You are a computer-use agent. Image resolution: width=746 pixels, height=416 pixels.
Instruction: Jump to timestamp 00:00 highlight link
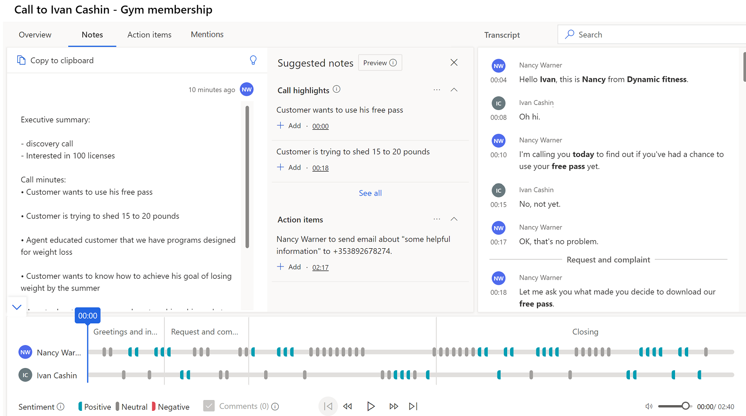coord(321,126)
